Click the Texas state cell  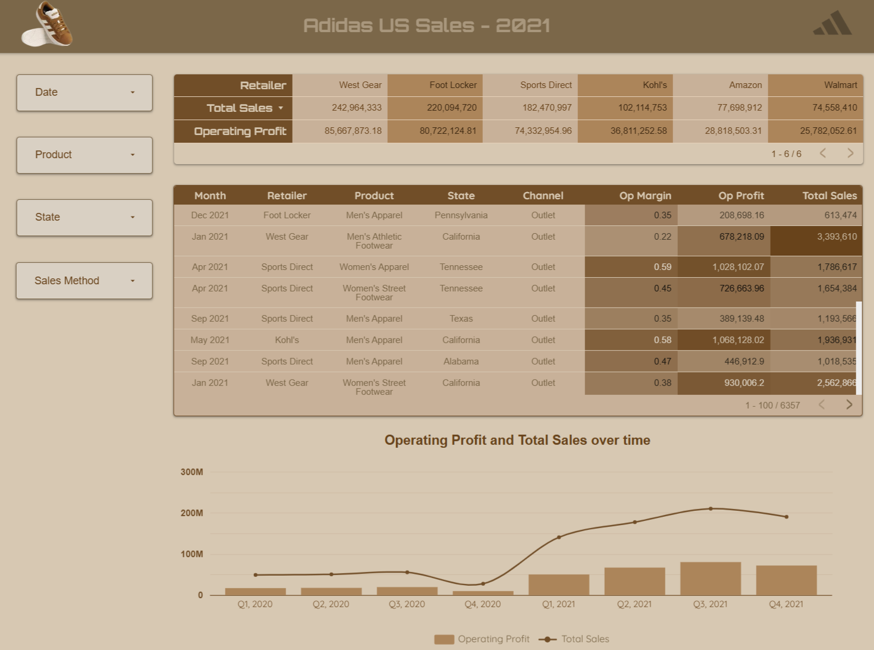tap(461, 319)
